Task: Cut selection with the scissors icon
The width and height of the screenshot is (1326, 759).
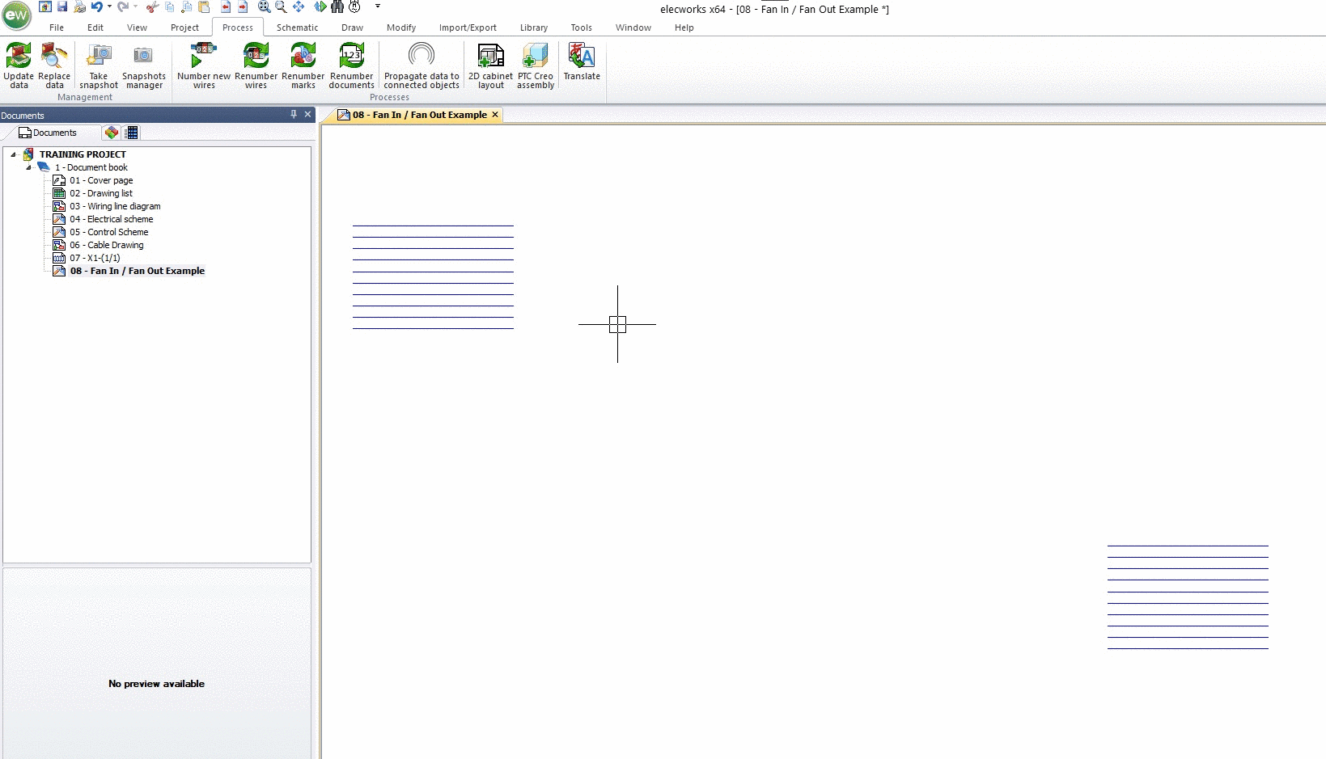Action: (152, 6)
